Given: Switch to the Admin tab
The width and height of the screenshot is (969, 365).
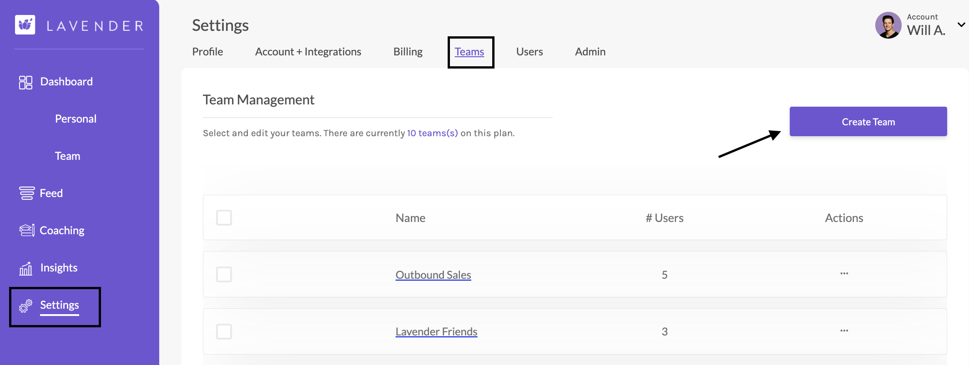Looking at the screenshot, I should click(x=590, y=52).
